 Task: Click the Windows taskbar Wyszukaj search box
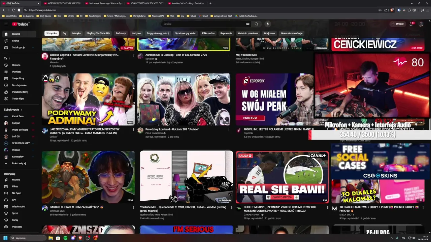point(29,238)
